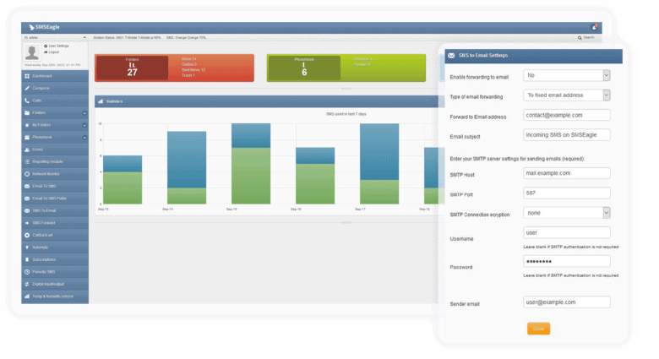Click the notification icon in top-right header
This screenshot has width=659, height=359.
point(594,27)
